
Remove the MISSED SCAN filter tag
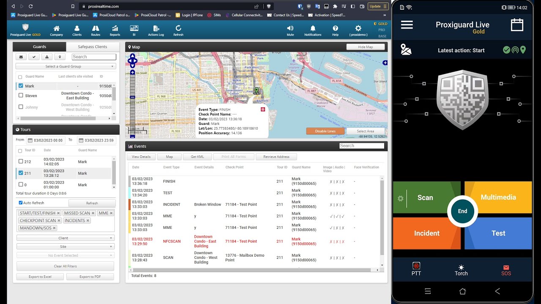[x=93, y=213]
